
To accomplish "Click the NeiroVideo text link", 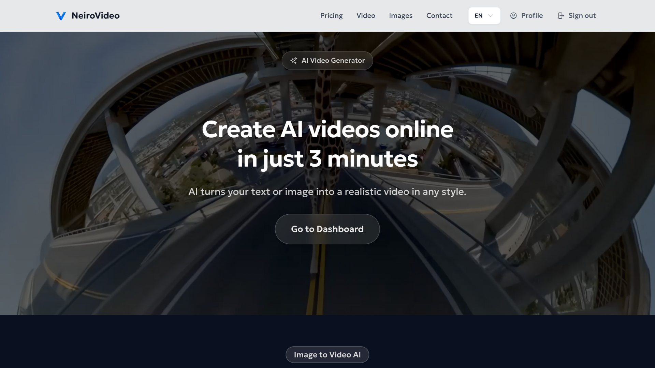I will coord(96,16).
